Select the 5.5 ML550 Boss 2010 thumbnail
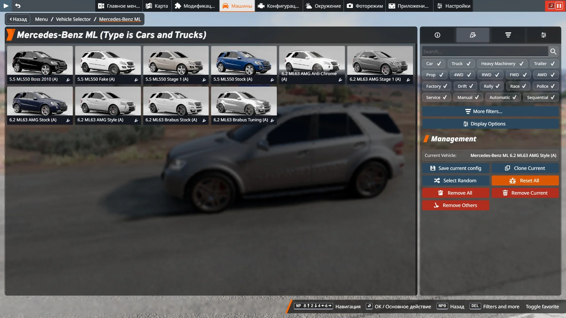 (x=40, y=65)
